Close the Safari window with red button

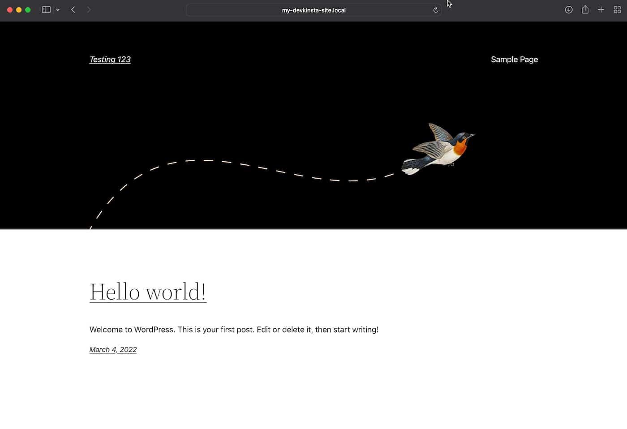pyautogui.click(x=10, y=10)
